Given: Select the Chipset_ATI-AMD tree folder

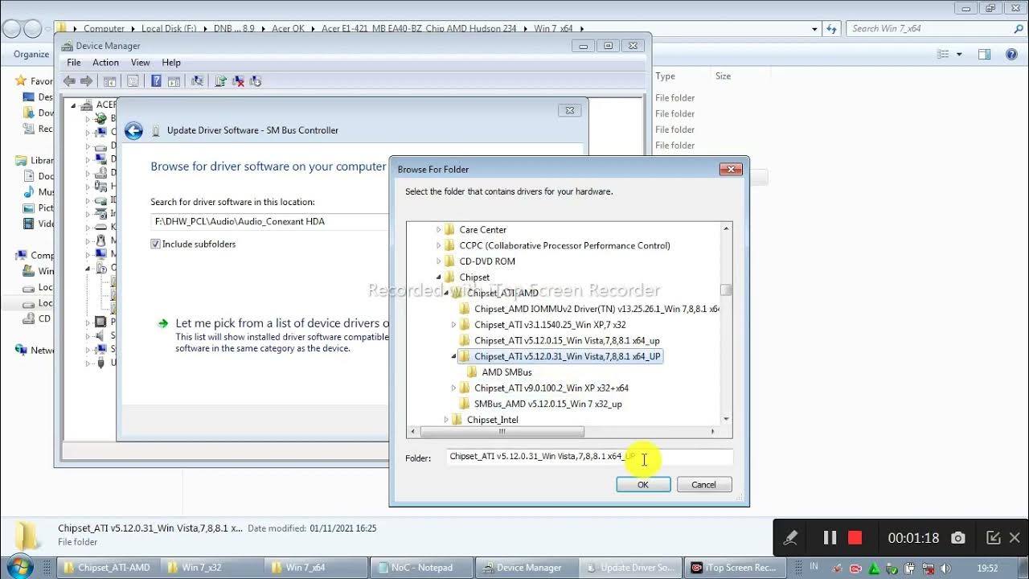Looking at the screenshot, I should click(502, 294).
